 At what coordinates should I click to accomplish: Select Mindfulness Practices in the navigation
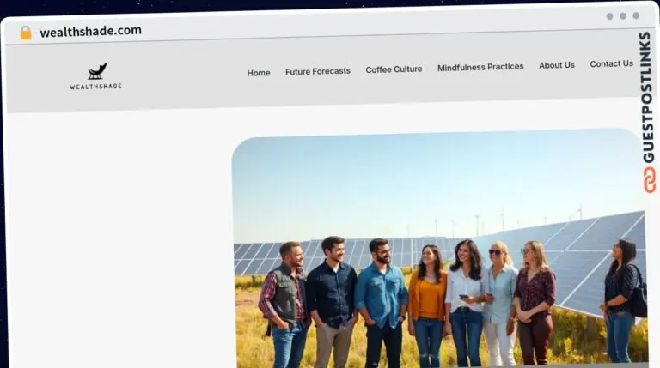[480, 67]
